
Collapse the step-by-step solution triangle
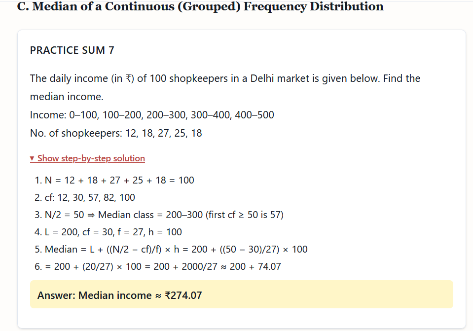pos(33,158)
